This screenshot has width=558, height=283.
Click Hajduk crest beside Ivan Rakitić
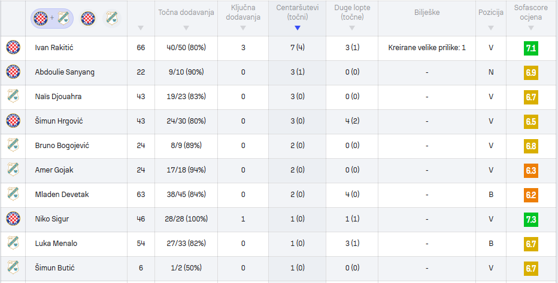13,48
